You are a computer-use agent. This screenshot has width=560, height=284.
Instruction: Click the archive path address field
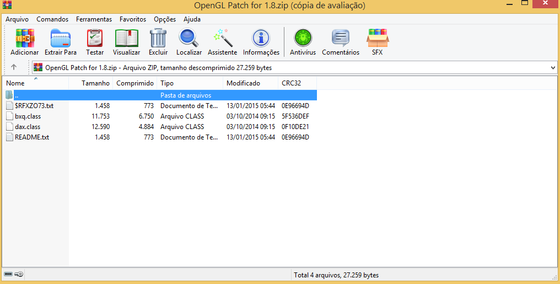[295, 67]
